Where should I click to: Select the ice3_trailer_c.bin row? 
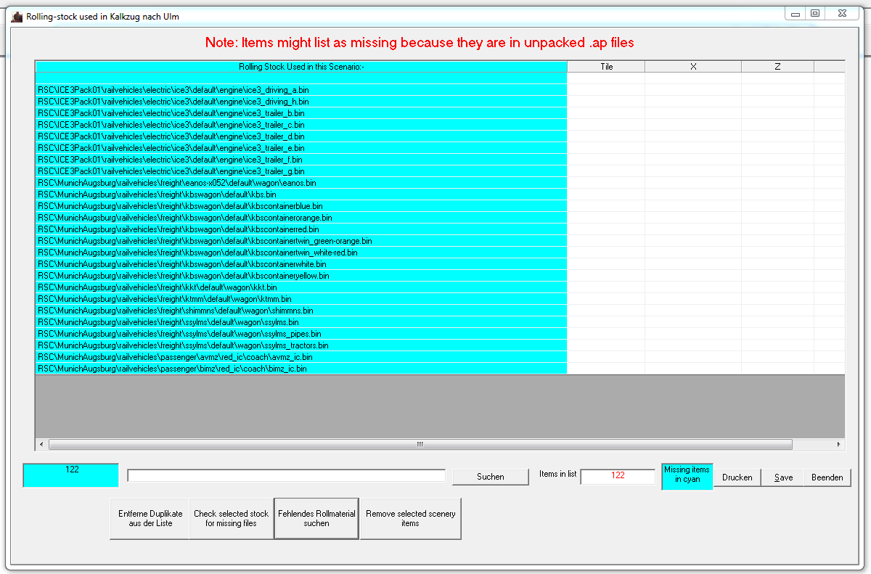point(301,125)
